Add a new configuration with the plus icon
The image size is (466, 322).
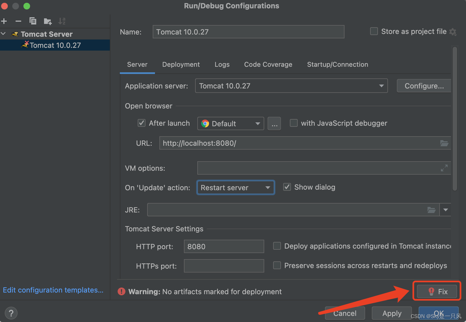[x=4, y=21]
